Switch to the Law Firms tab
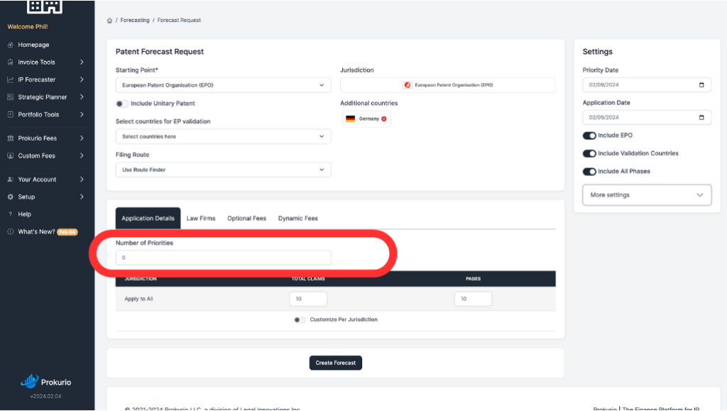 (x=201, y=218)
